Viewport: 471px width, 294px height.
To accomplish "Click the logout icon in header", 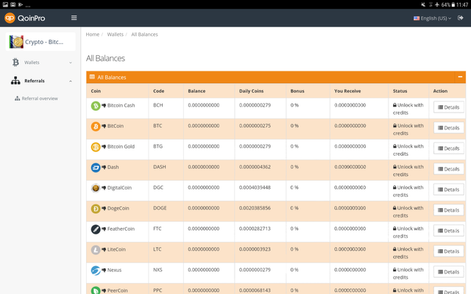I will pos(460,18).
